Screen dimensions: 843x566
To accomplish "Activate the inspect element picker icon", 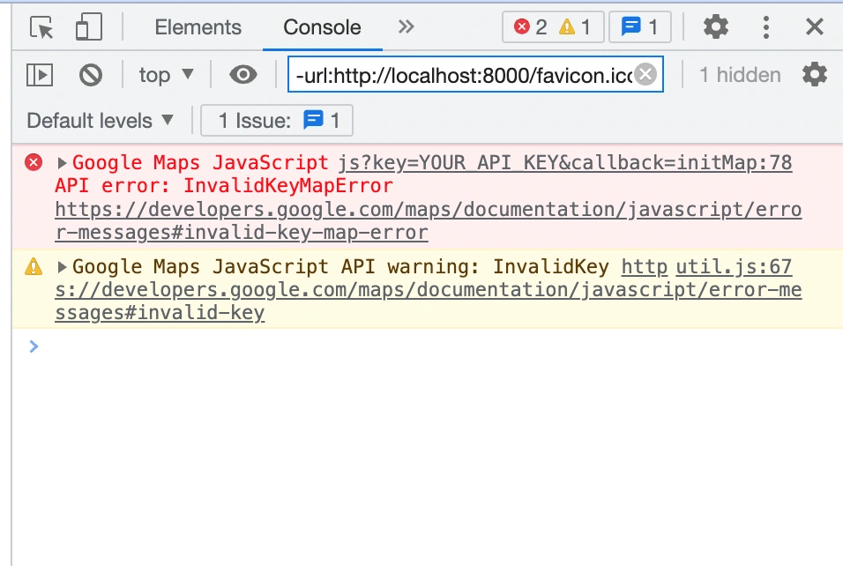I will point(41,26).
